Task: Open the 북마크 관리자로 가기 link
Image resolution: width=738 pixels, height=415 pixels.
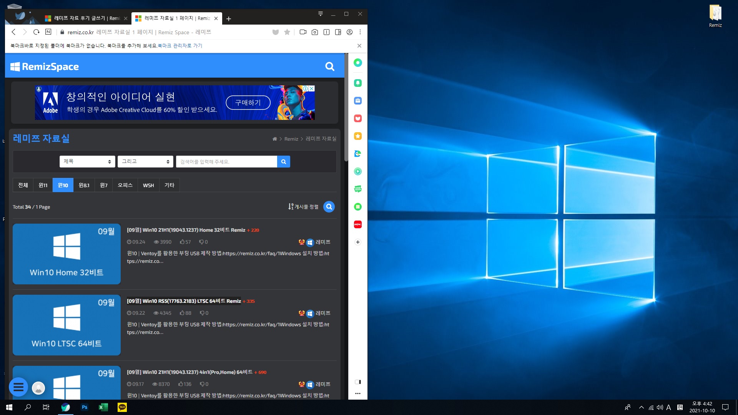Action: coord(180,45)
